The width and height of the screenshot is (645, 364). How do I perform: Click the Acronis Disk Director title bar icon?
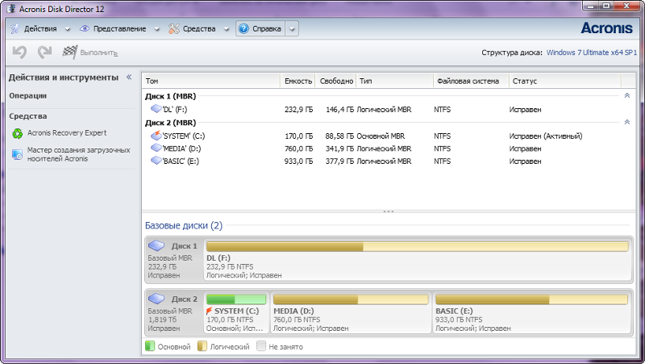point(11,9)
